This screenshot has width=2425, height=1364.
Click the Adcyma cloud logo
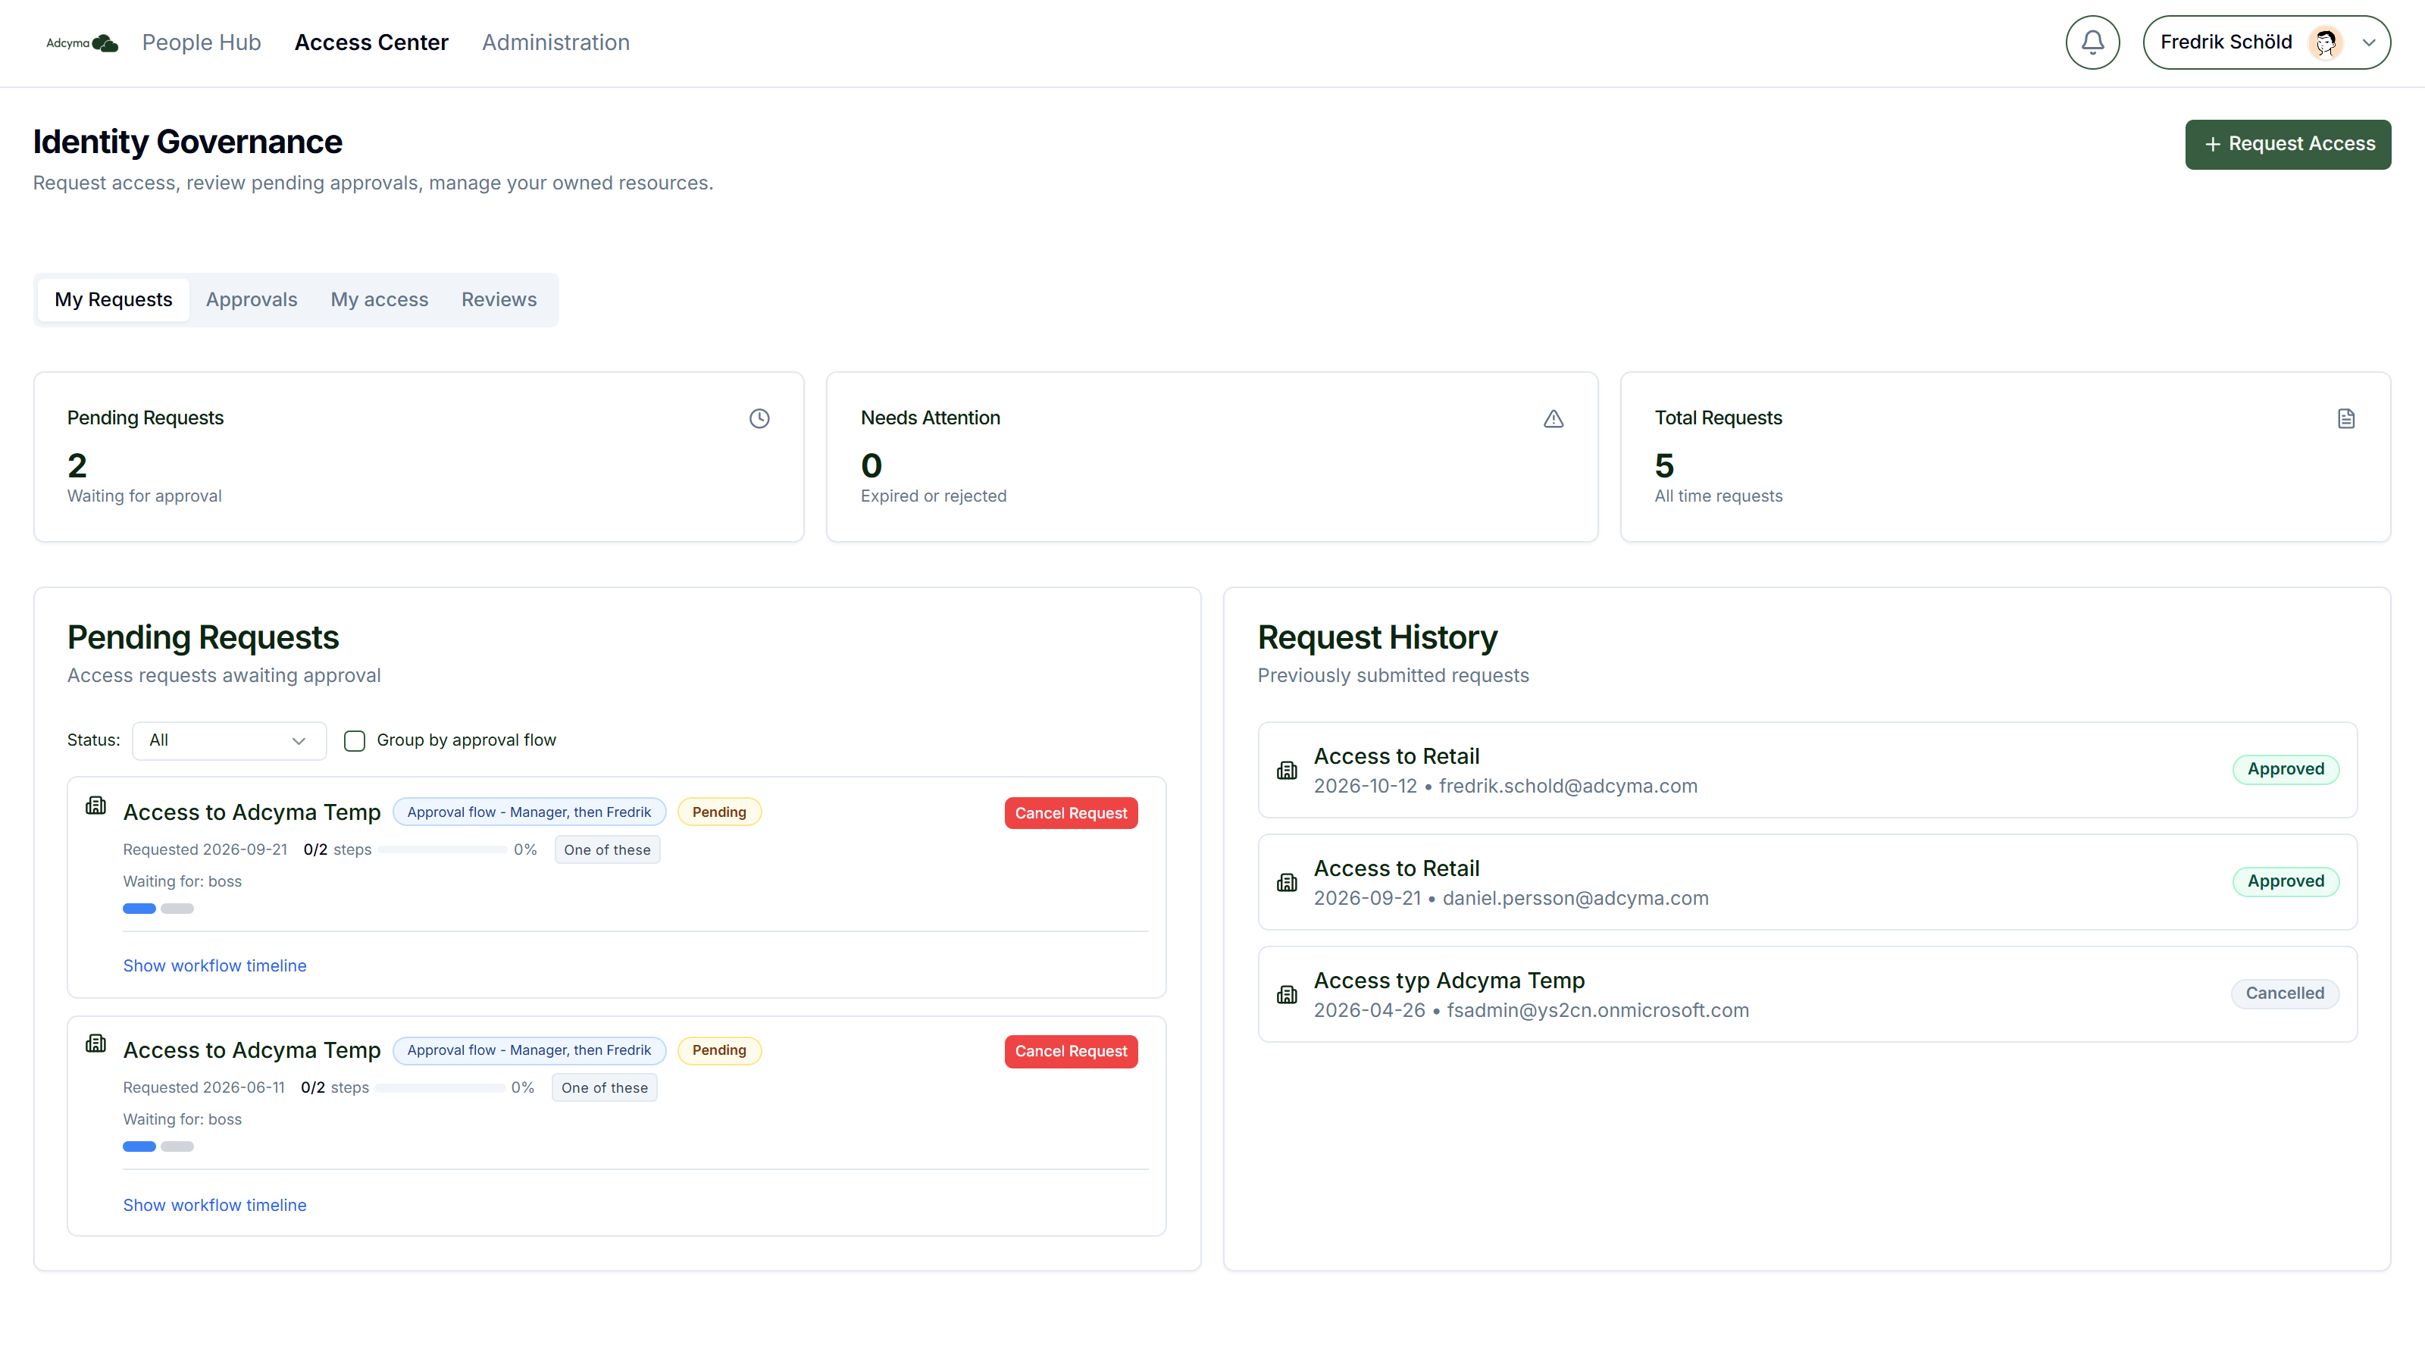click(82, 42)
